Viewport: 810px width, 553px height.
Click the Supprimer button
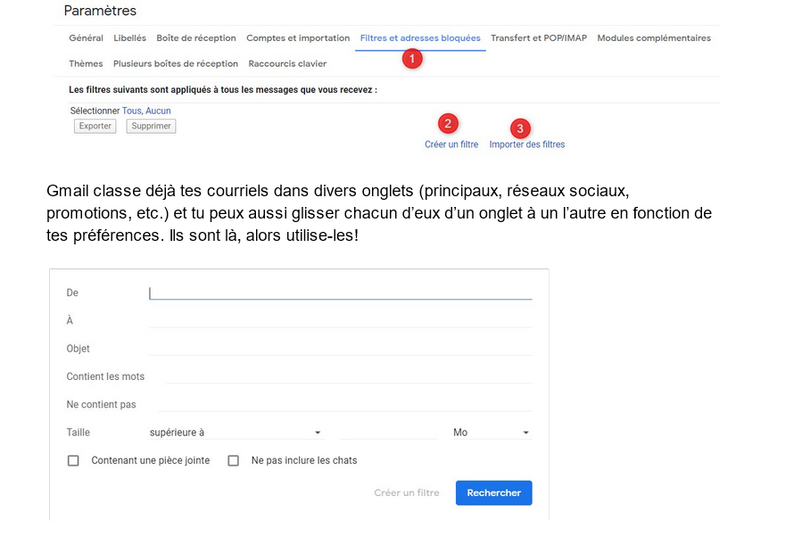coord(151,127)
